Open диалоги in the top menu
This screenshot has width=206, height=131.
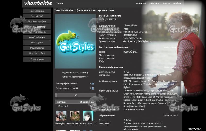154,3
